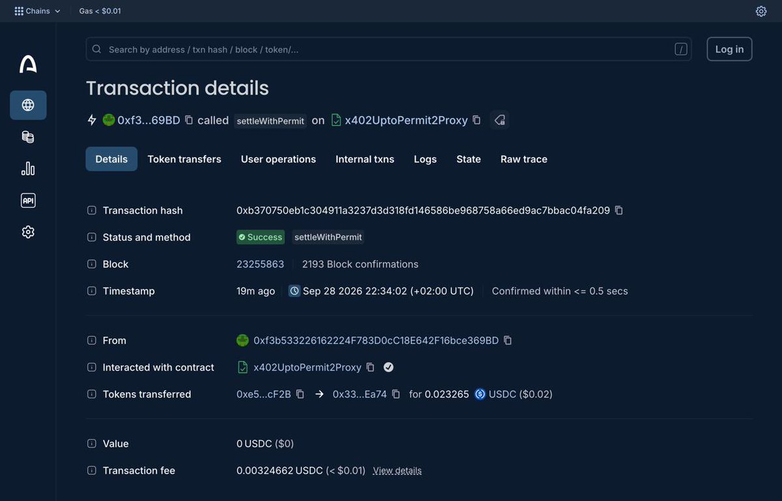This screenshot has width=782, height=501.
Task: Click the Transaction hash info icon
Action: click(x=92, y=210)
